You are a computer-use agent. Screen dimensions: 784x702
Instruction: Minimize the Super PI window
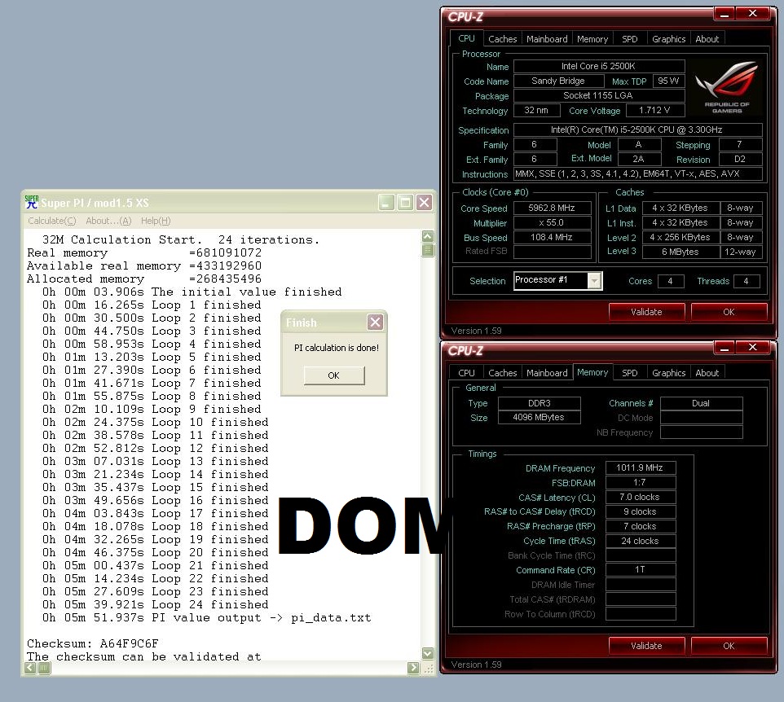[387, 203]
